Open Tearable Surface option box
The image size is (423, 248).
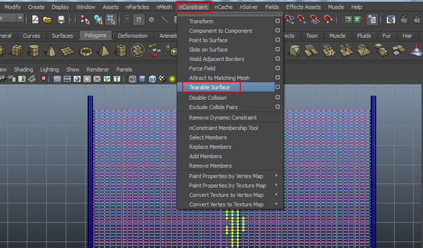pos(277,87)
